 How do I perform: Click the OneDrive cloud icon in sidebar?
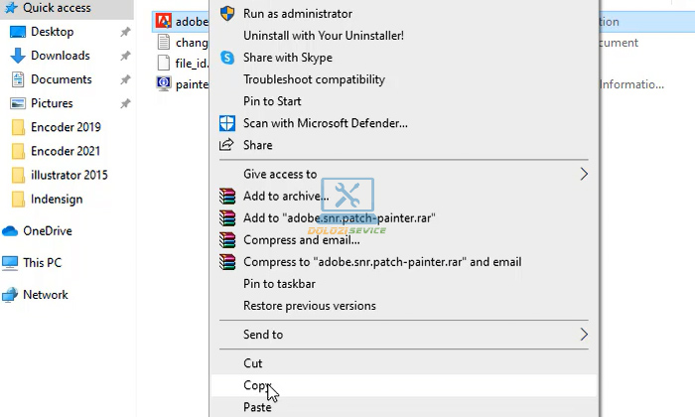(x=11, y=231)
